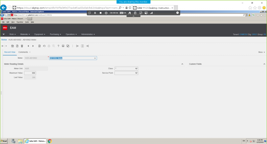Click the ORG1 organization link

(254, 35)
